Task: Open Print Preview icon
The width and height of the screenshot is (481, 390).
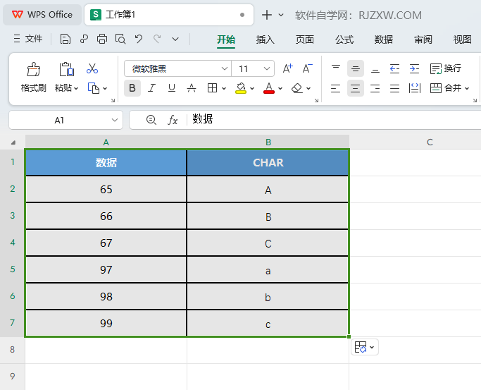Action: click(120, 39)
